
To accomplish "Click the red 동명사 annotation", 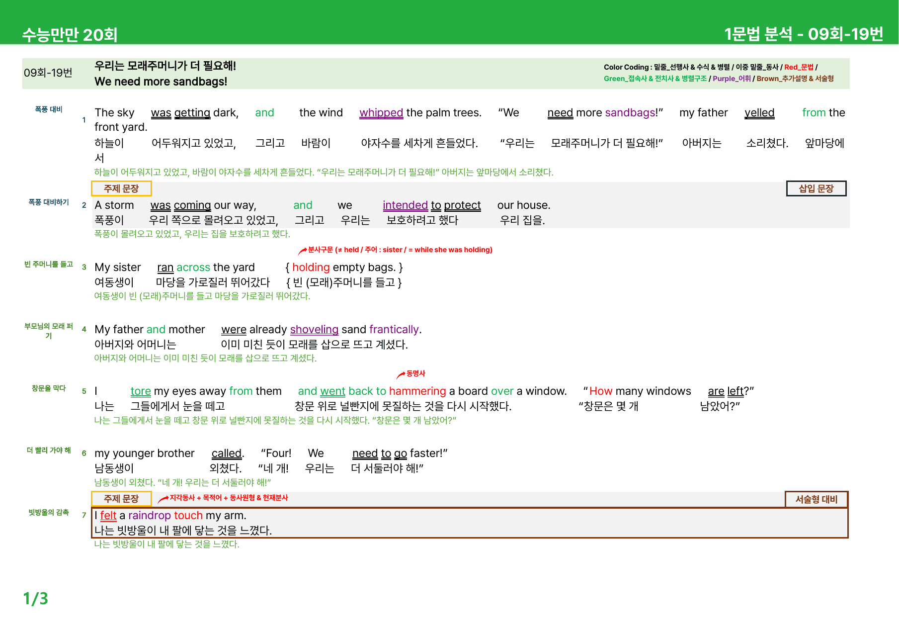I will [416, 373].
